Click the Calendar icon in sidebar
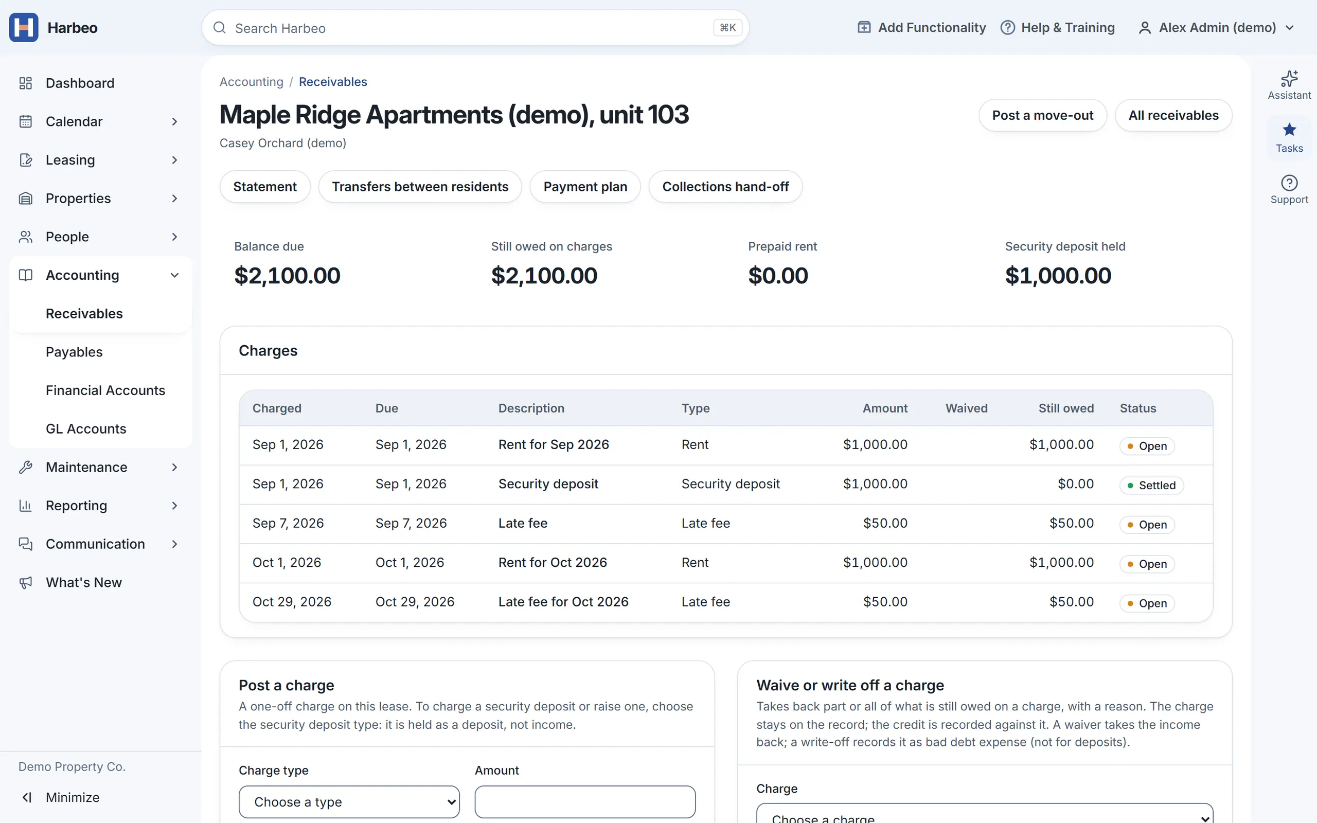This screenshot has width=1317, height=823. (x=26, y=121)
